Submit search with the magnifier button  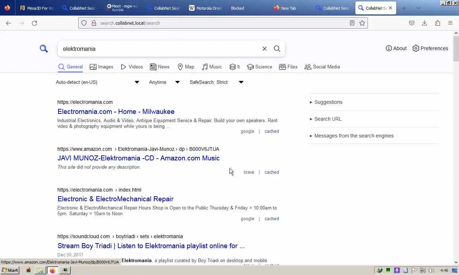(x=277, y=49)
